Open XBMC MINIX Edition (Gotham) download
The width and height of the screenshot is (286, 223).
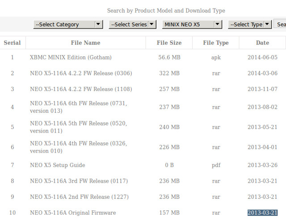tap(71, 57)
